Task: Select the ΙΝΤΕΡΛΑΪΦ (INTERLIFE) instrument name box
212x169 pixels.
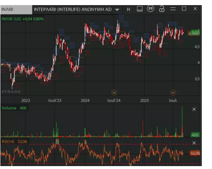Action: click(72, 9)
